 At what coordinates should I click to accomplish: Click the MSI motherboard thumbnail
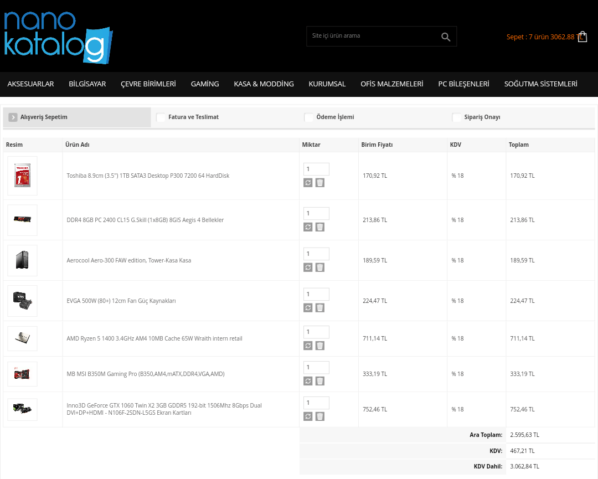(x=23, y=374)
